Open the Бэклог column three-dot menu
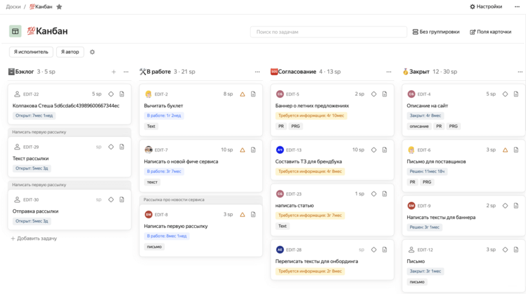Image resolution: width=526 pixels, height=294 pixels. click(x=126, y=72)
